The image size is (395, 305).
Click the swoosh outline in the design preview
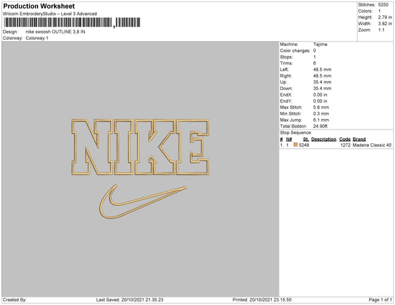click(x=143, y=202)
